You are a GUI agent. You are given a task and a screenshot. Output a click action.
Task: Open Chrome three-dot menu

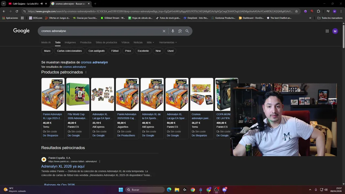click(341, 11)
